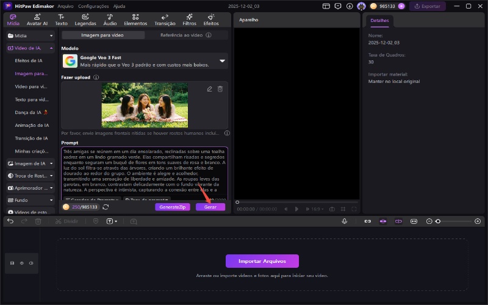Edit the uploaded image with pencil icon
The image size is (488, 305).
(209, 89)
